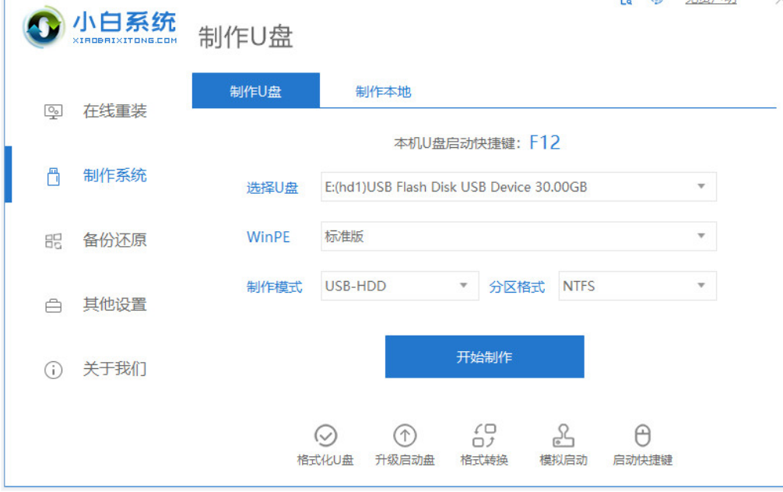Click the 升级启动盘 label
This screenshot has width=783, height=492.
click(x=405, y=460)
